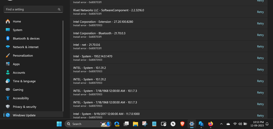Click the Time & language globe icon

pos(8,81)
